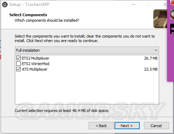
Task: Close the Setup window
Action: coord(165,4)
